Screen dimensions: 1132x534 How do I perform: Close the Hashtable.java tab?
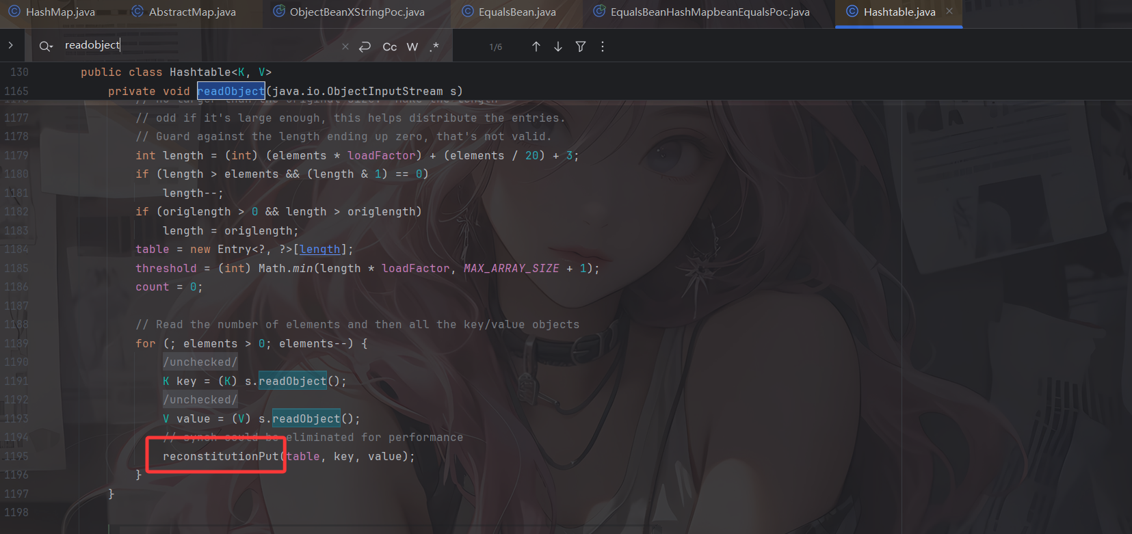click(x=949, y=12)
